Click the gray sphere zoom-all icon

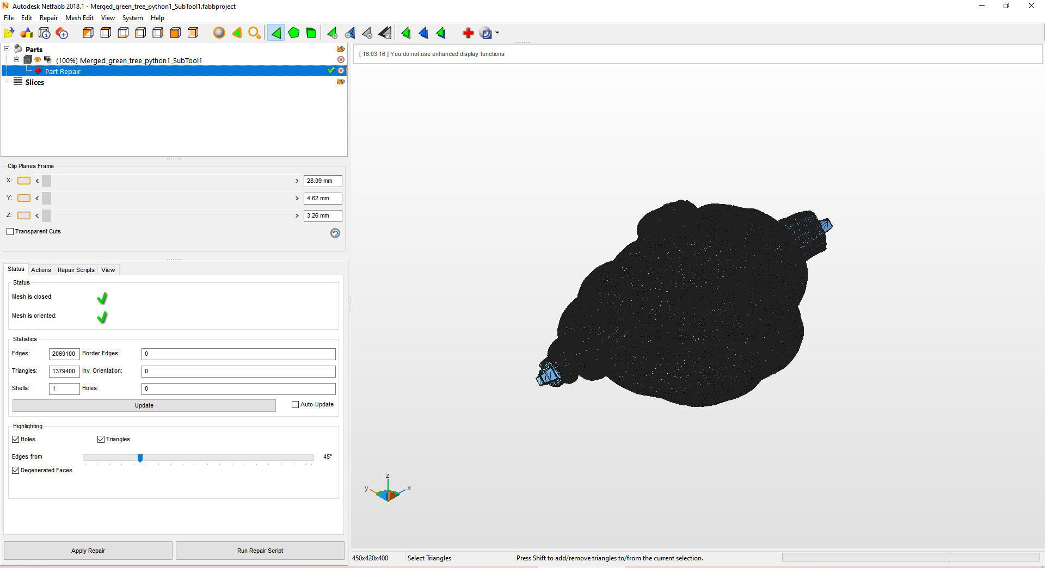(219, 33)
